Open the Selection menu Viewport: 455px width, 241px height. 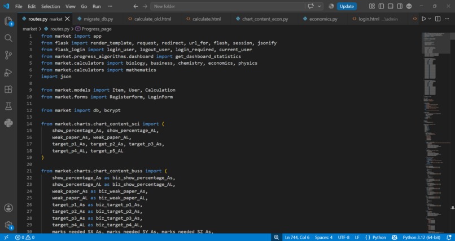[x=50, y=6]
